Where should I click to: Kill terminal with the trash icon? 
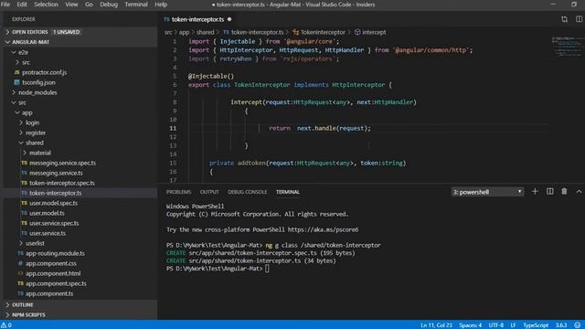(x=564, y=192)
